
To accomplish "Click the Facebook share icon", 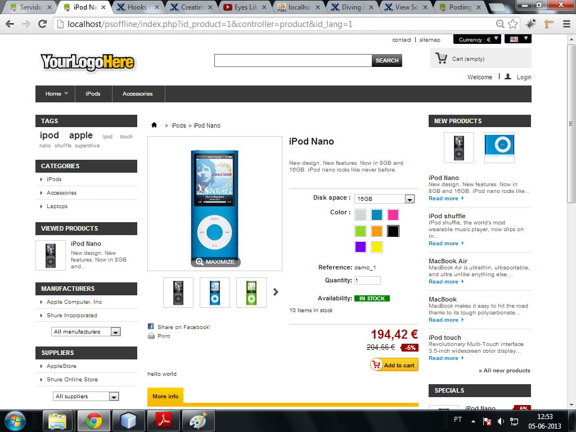I will [x=151, y=326].
